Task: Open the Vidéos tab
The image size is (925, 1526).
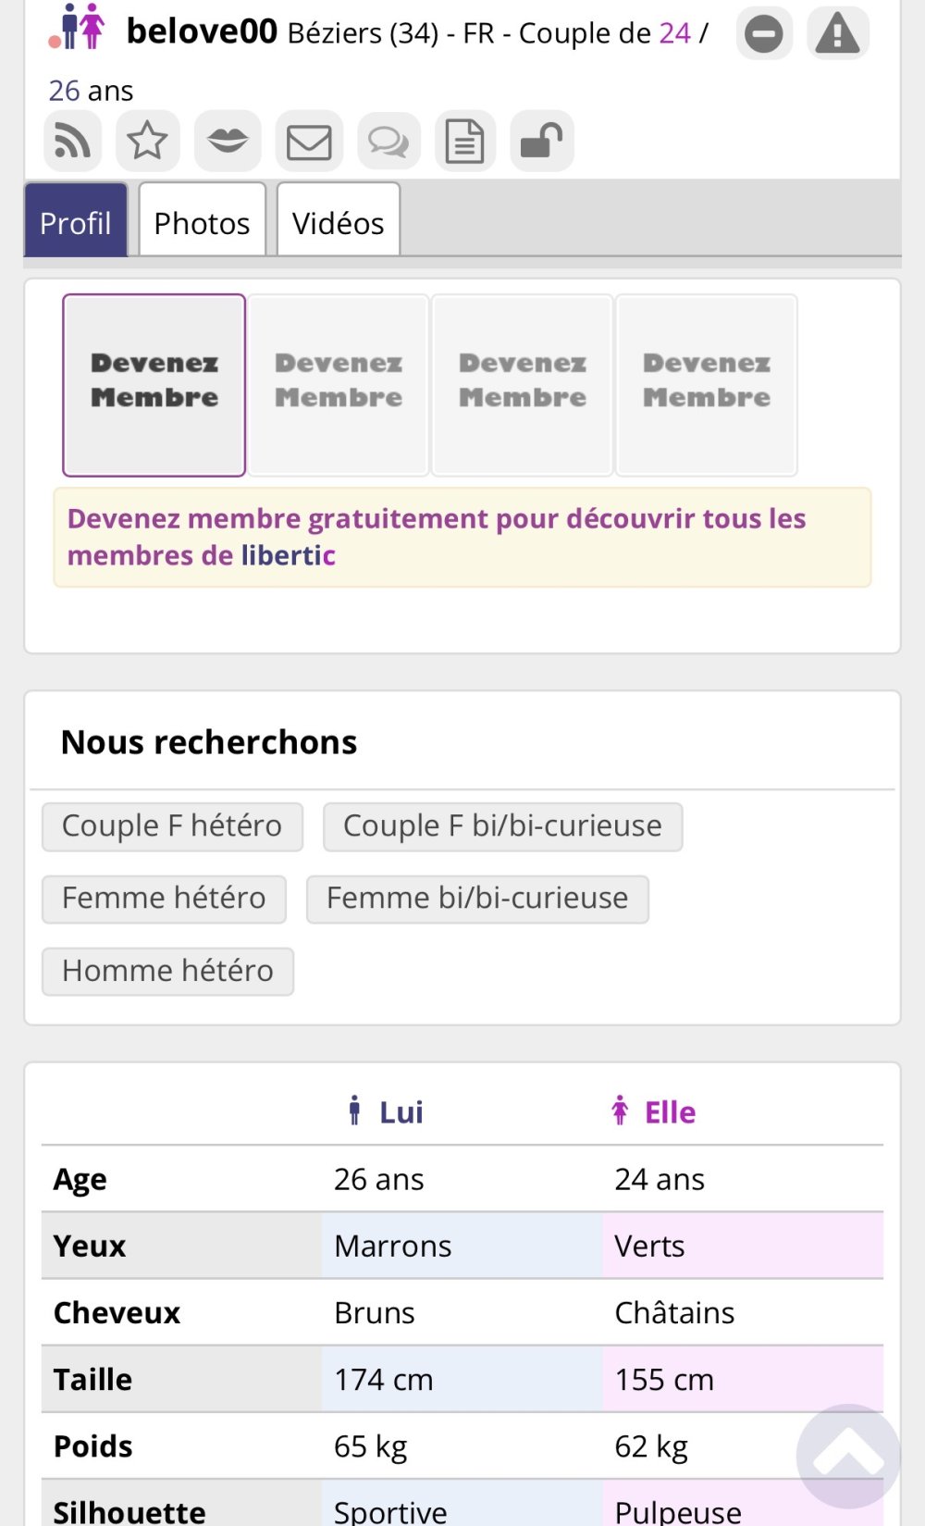Action: (338, 222)
